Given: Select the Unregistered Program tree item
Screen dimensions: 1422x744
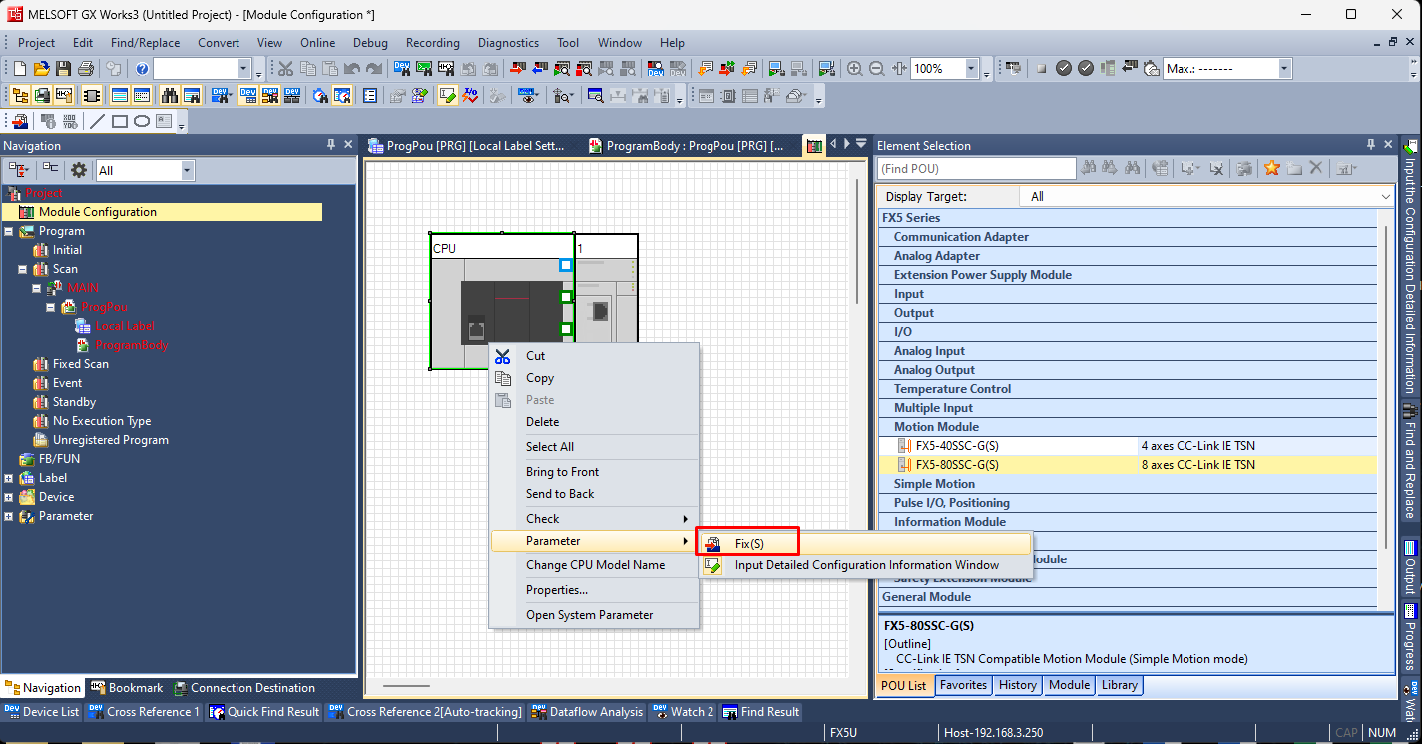Looking at the screenshot, I should (x=111, y=440).
